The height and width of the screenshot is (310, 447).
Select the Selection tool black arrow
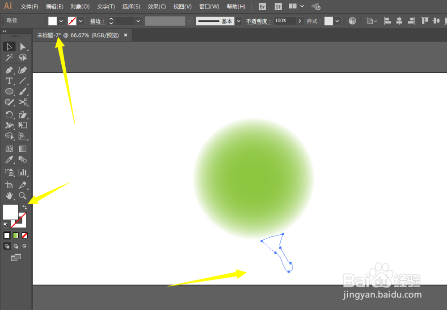tap(9, 47)
